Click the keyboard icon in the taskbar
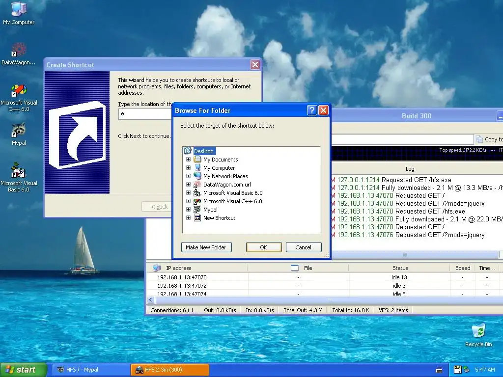 (x=439, y=370)
